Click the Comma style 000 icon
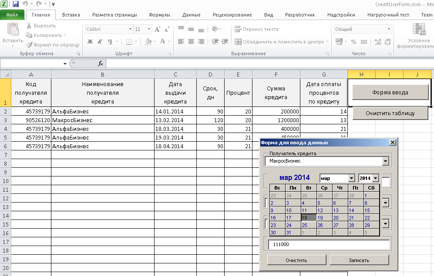Viewport: 434px width, 276px height. [x=363, y=42]
